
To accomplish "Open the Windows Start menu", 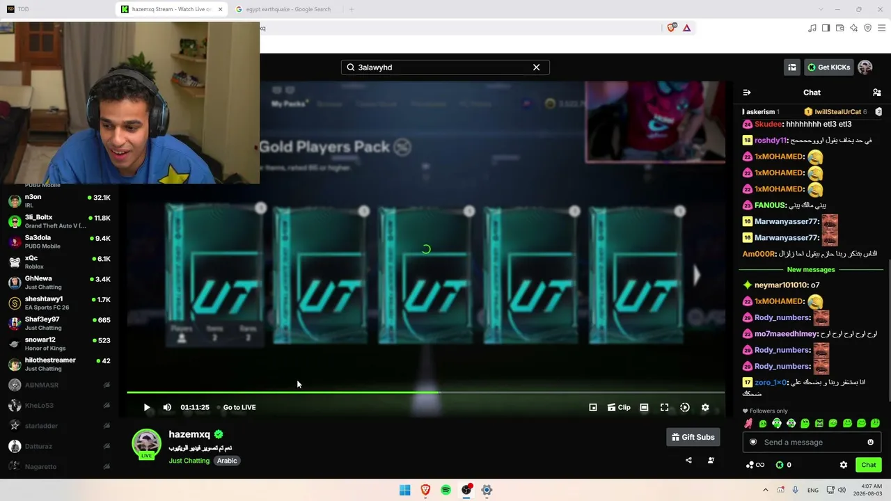I will (x=405, y=490).
